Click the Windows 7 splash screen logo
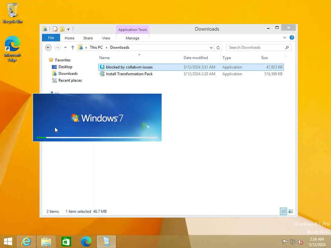The height and width of the screenshot is (248, 331). coord(97,118)
